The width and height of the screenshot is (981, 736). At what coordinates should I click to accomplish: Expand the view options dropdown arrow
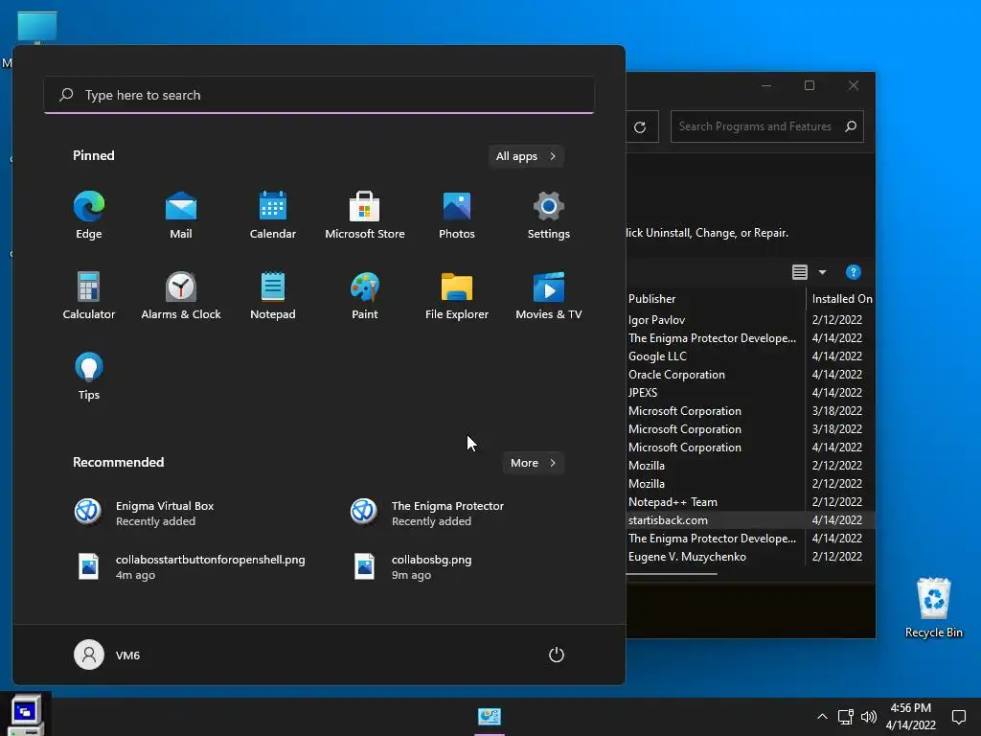(822, 272)
